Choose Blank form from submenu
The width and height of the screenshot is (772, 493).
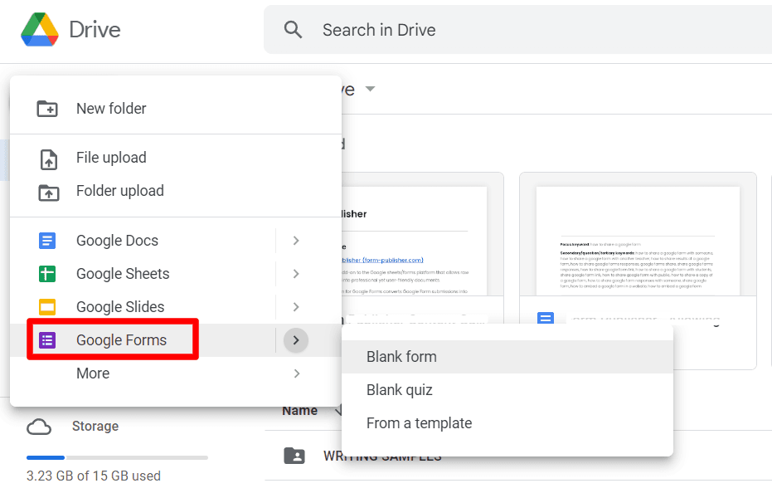507,356
